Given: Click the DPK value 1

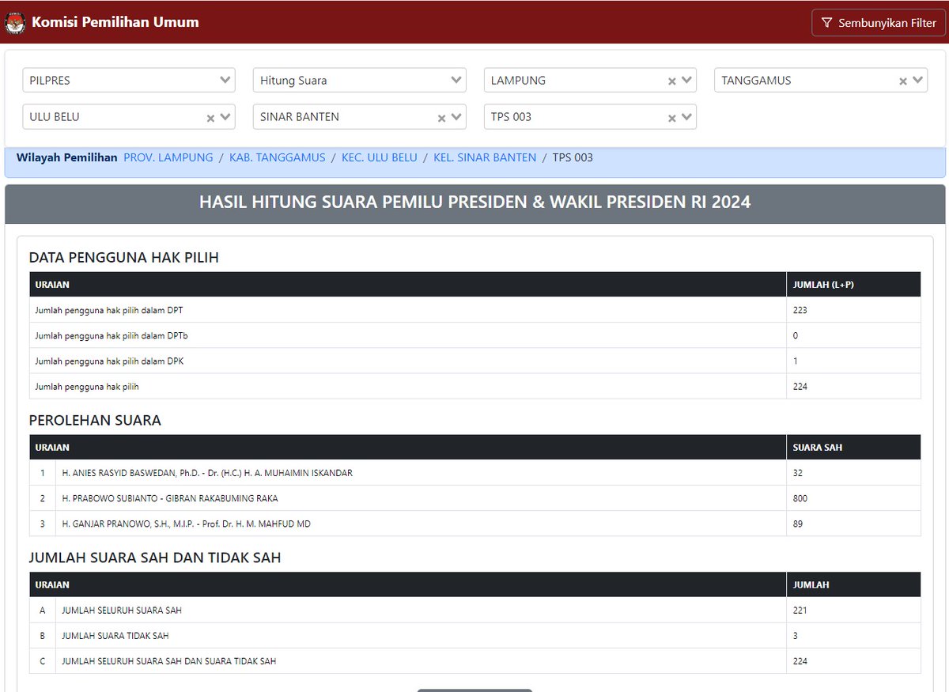Looking at the screenshot, I should 796,361.
